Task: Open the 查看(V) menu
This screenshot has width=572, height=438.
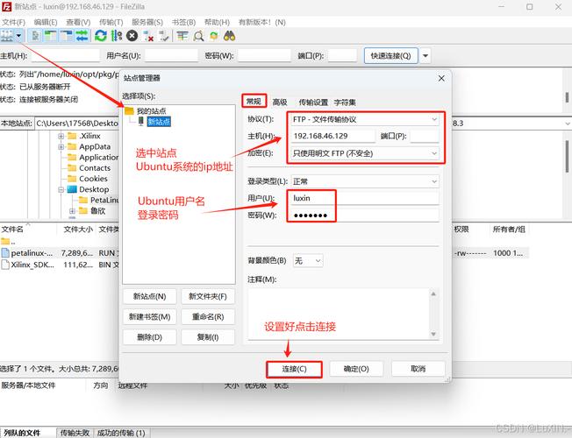Action: pos(78,22)
